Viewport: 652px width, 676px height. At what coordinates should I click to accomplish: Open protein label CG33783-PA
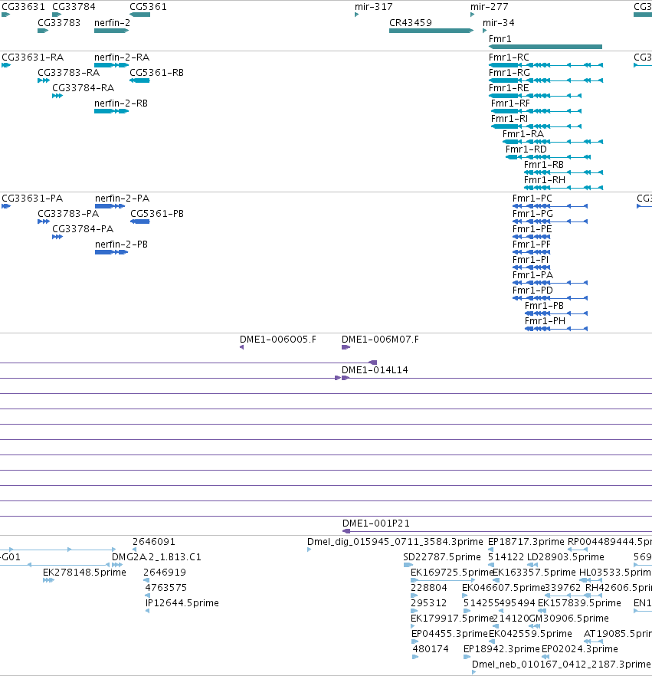(68, 214)
